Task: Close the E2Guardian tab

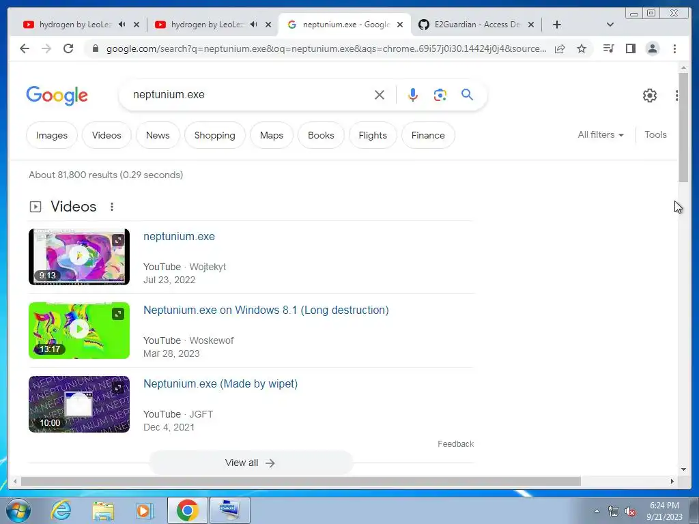Action: click(531, 25)
